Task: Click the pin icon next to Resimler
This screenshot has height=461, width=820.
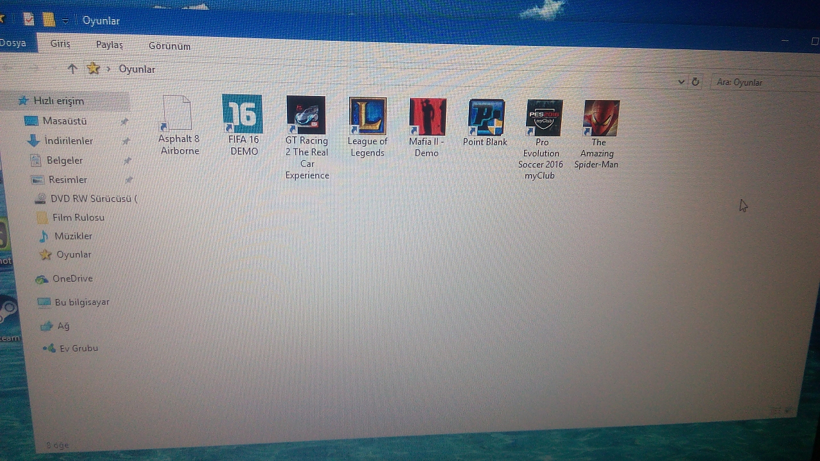Action: (128, 180)
